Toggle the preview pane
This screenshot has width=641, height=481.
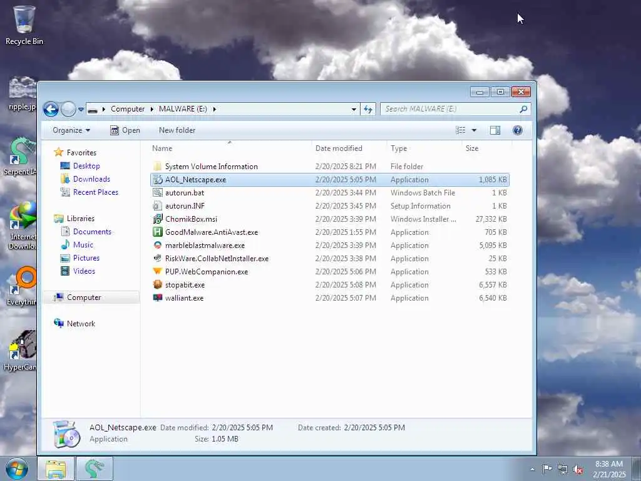(495, 130)
